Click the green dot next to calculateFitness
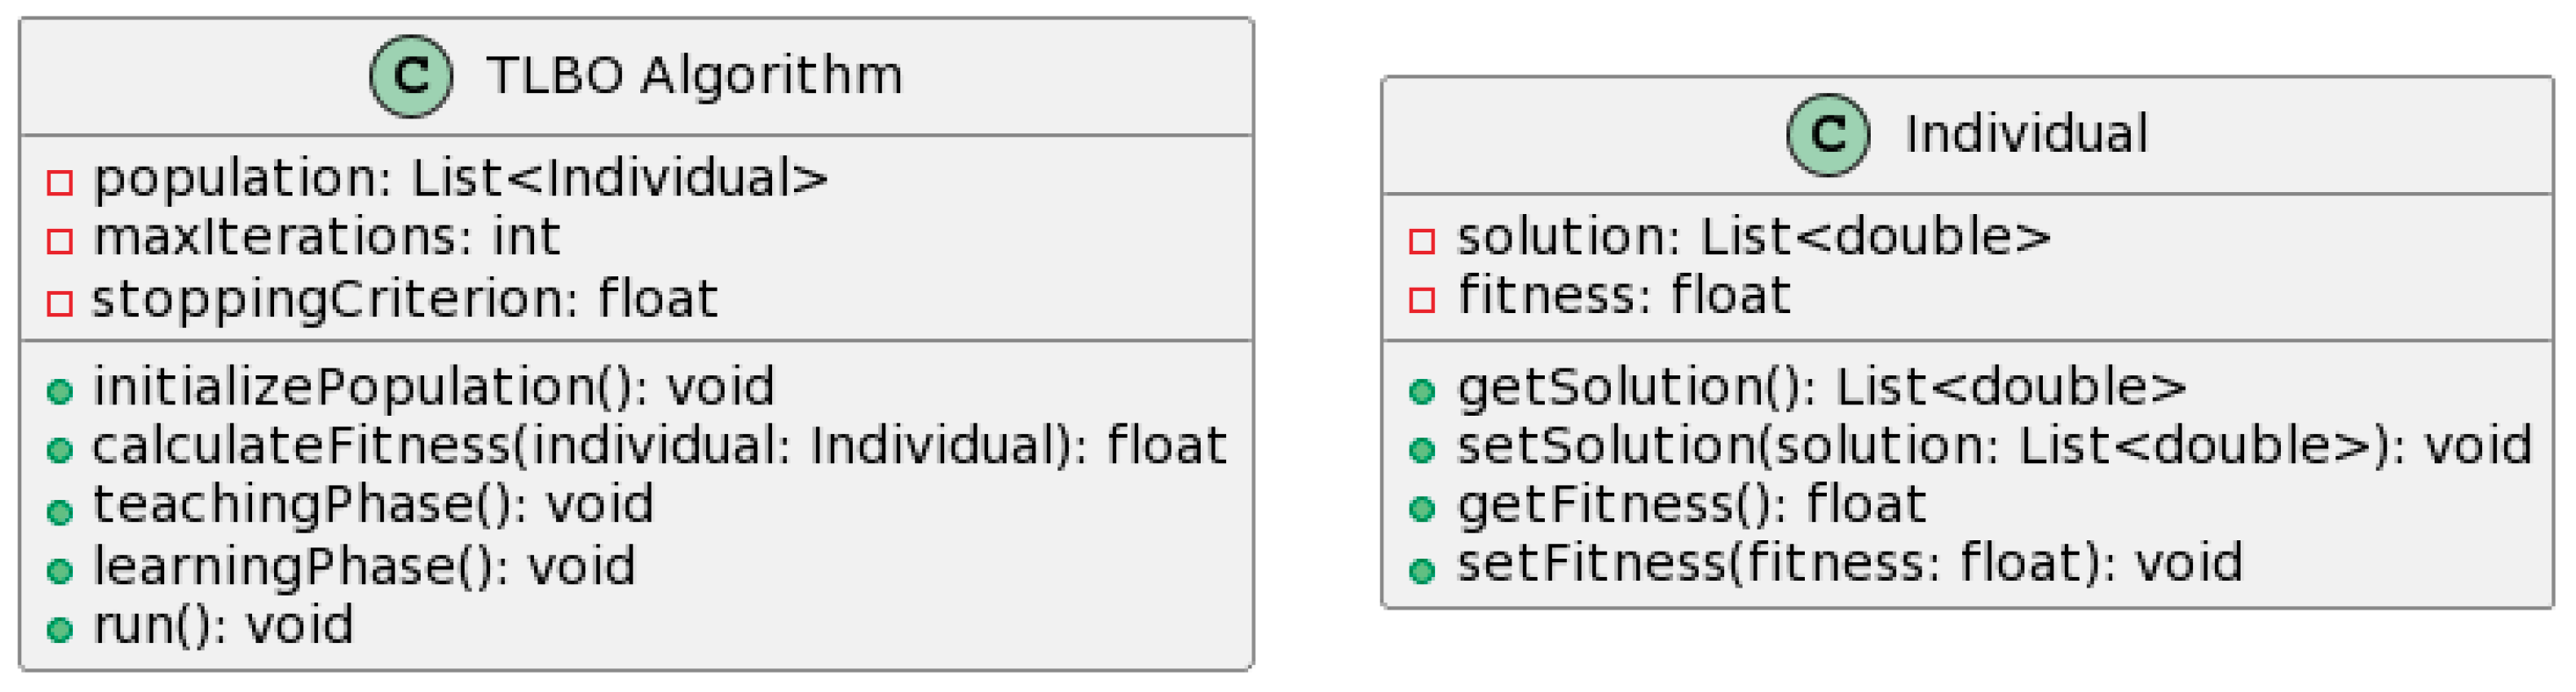 (x=60, y=450)
